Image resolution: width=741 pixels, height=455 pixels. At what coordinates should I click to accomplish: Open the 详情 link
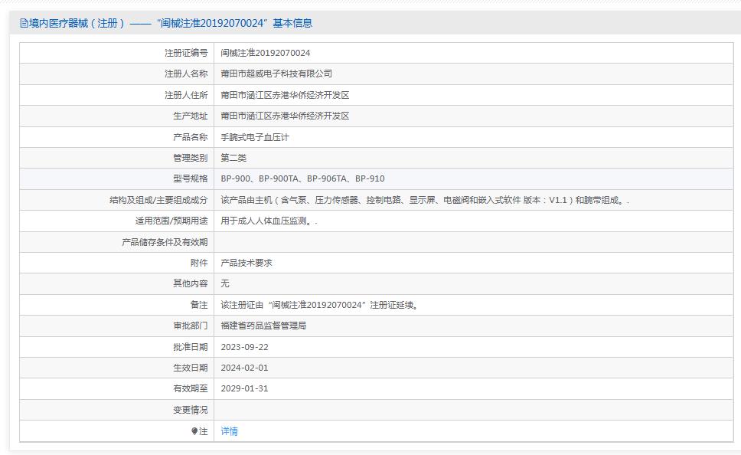[x=229, y=431]
